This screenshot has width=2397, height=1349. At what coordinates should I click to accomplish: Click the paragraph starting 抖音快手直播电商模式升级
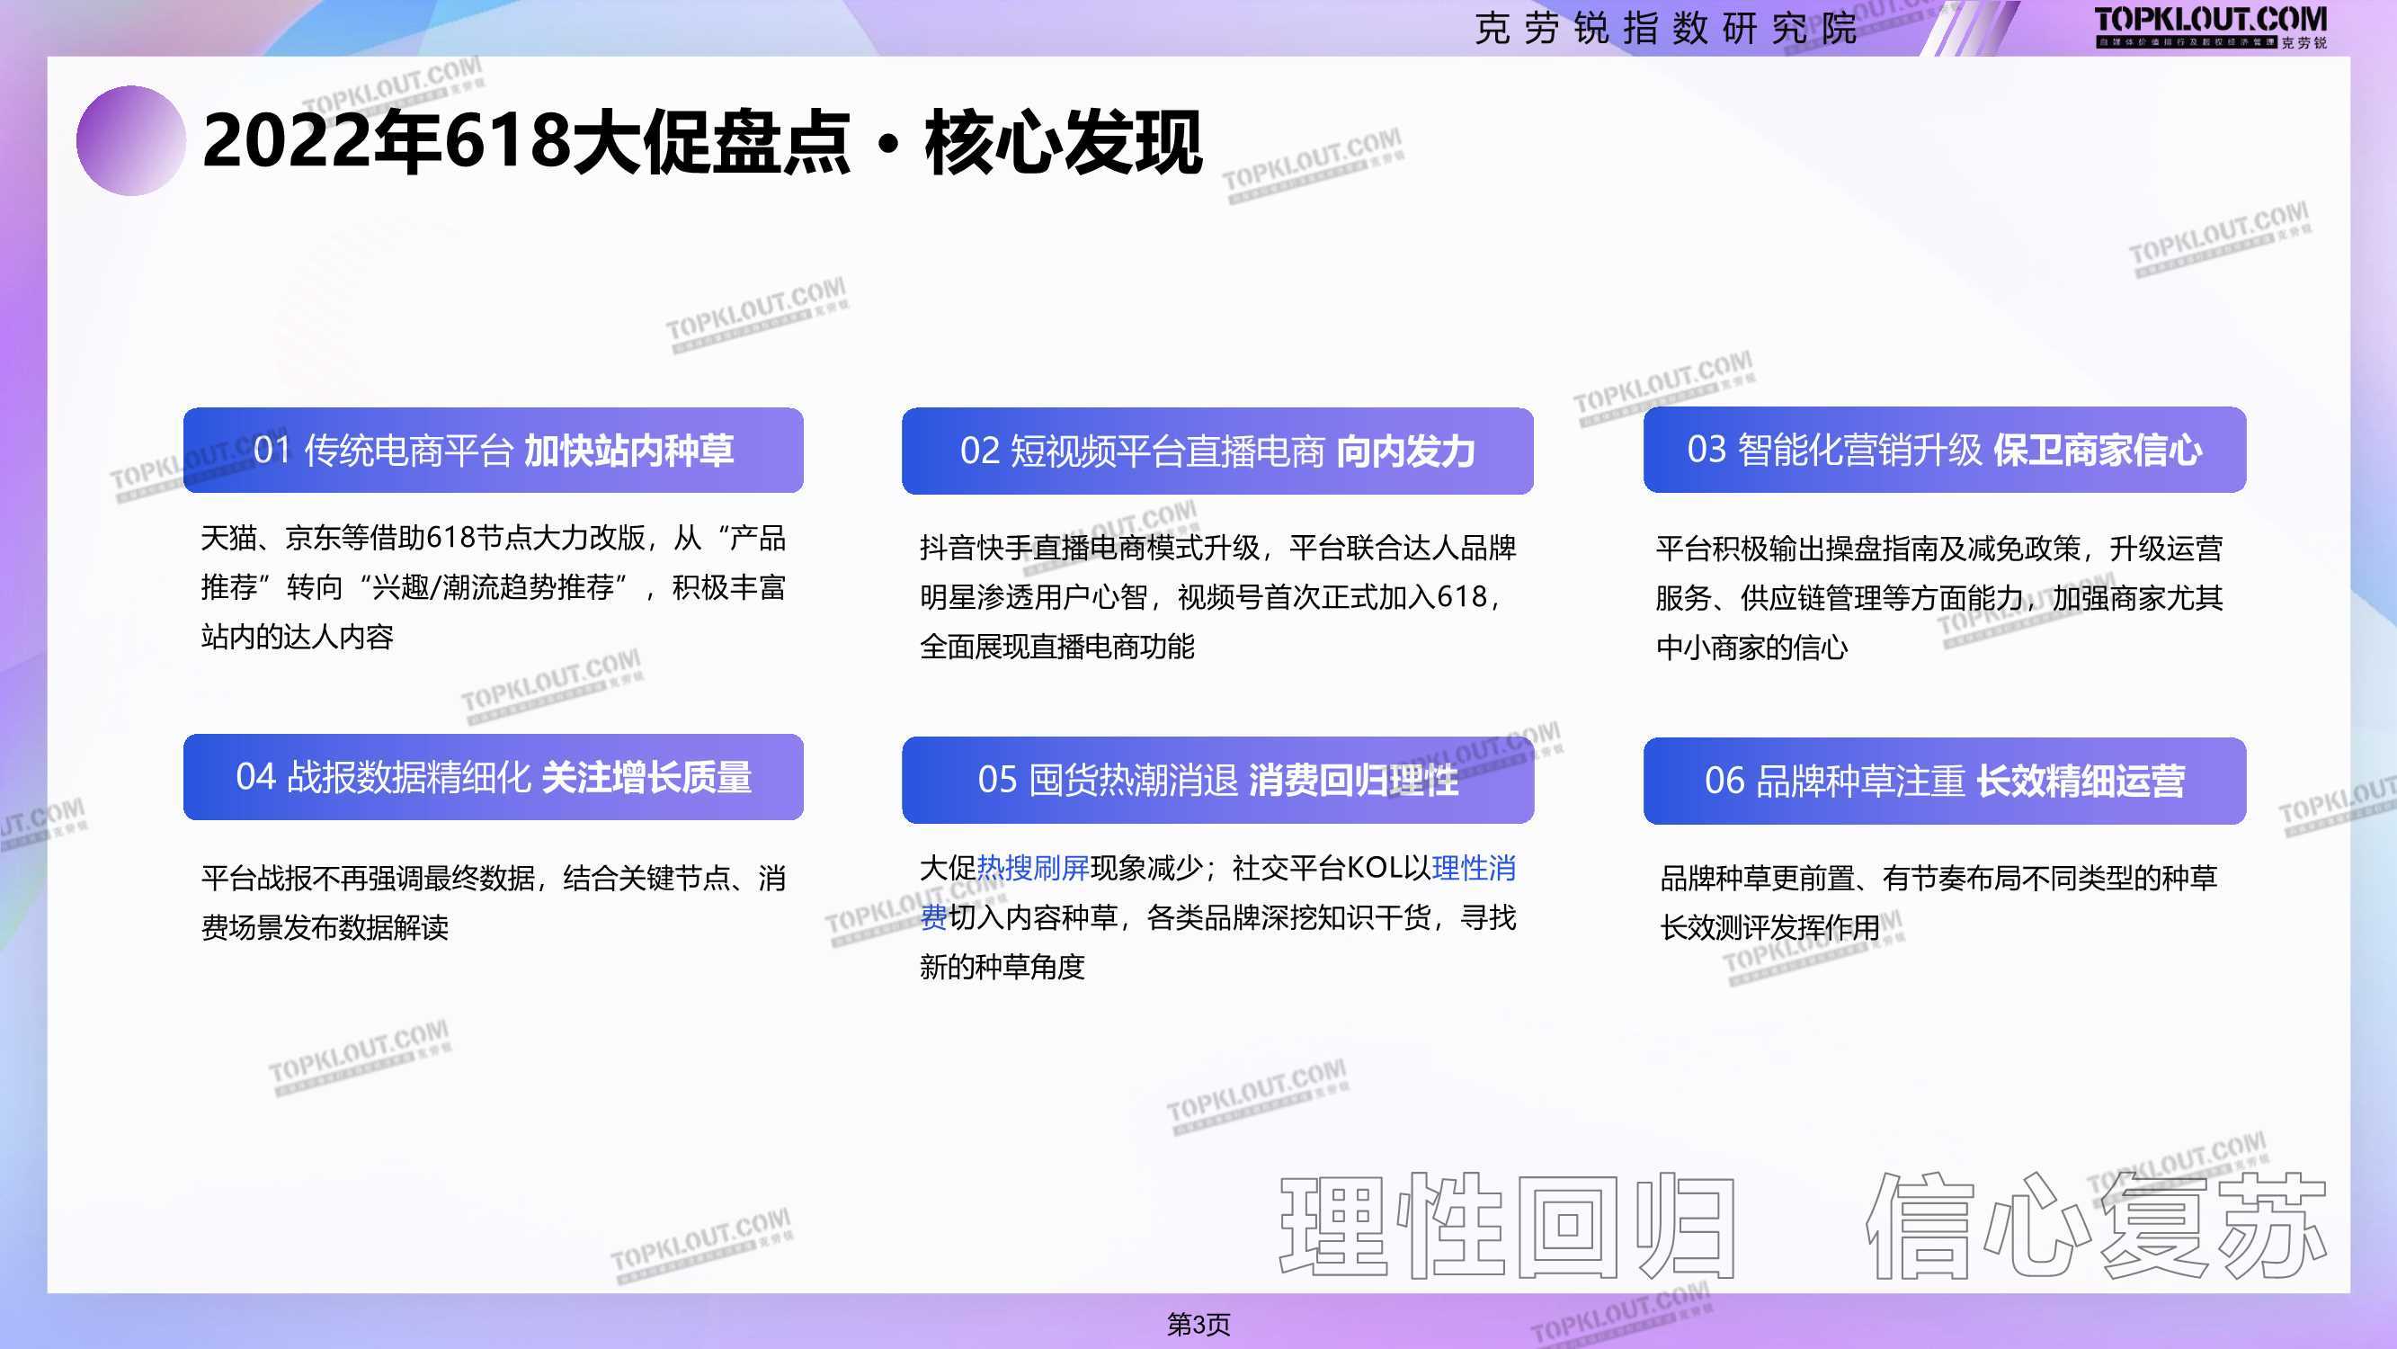click(x=1217, y=597)
